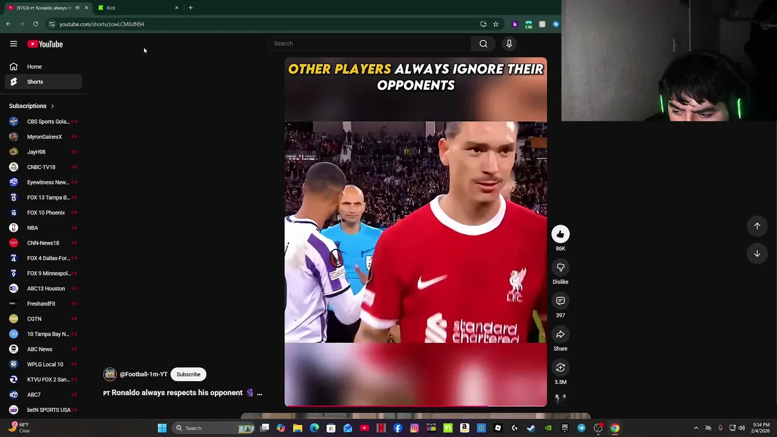Viewport: 777px width, 437px height.
Task: Reload the current page
Action: [x=35, y=24]
